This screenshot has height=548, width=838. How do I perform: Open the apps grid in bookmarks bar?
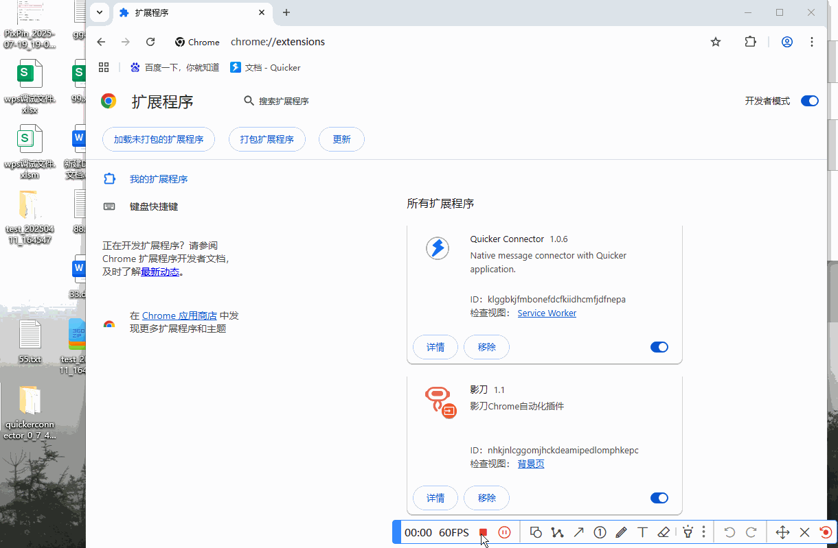tap(104, 67)
